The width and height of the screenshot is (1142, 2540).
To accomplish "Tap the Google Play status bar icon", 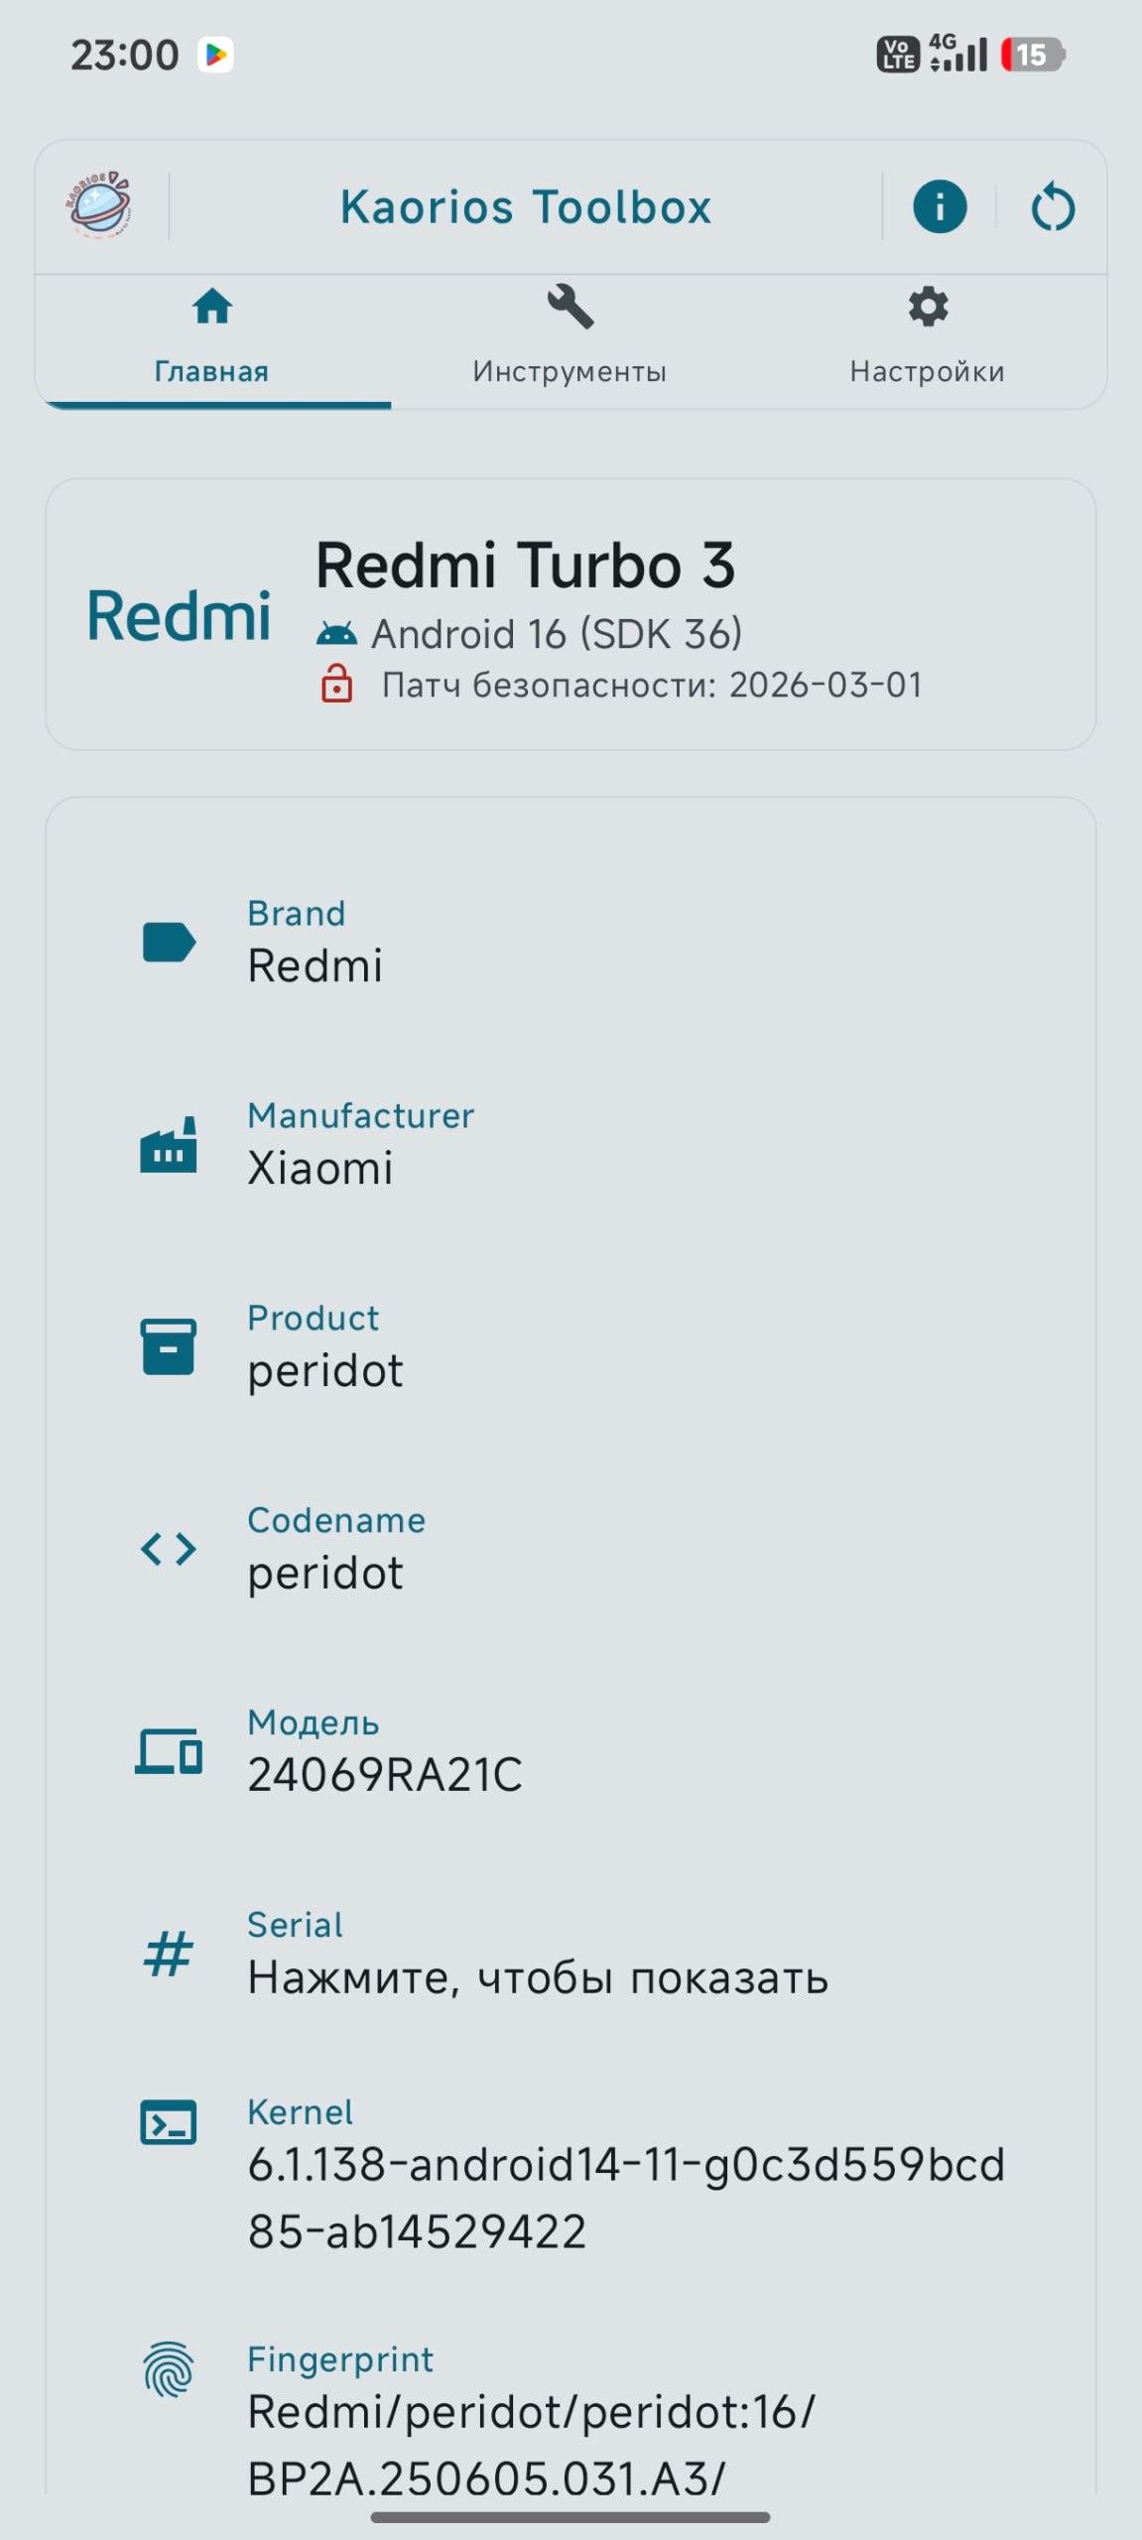I will coord(215,55).
